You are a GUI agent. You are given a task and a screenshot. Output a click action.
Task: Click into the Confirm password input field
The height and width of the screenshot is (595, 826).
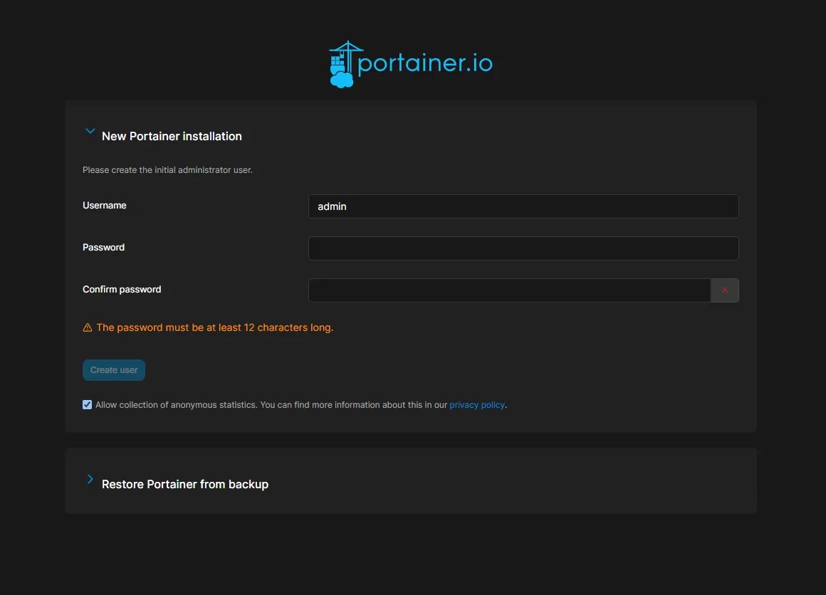tap(509, 290)
